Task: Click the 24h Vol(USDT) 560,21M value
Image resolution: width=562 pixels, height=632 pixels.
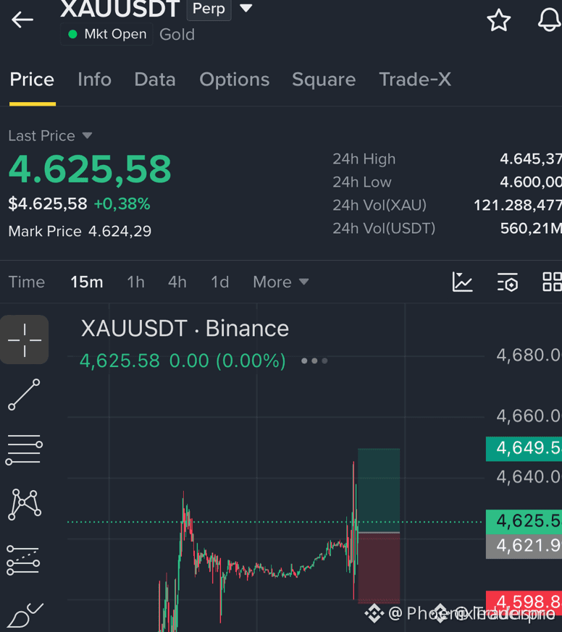Action: 531,229
